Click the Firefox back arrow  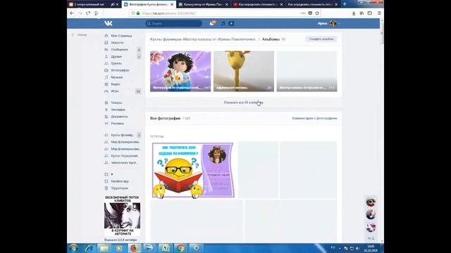tap(72, 13)
